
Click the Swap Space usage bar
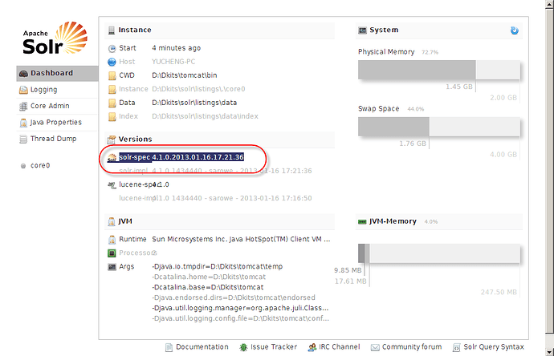(x=439, y=127)
